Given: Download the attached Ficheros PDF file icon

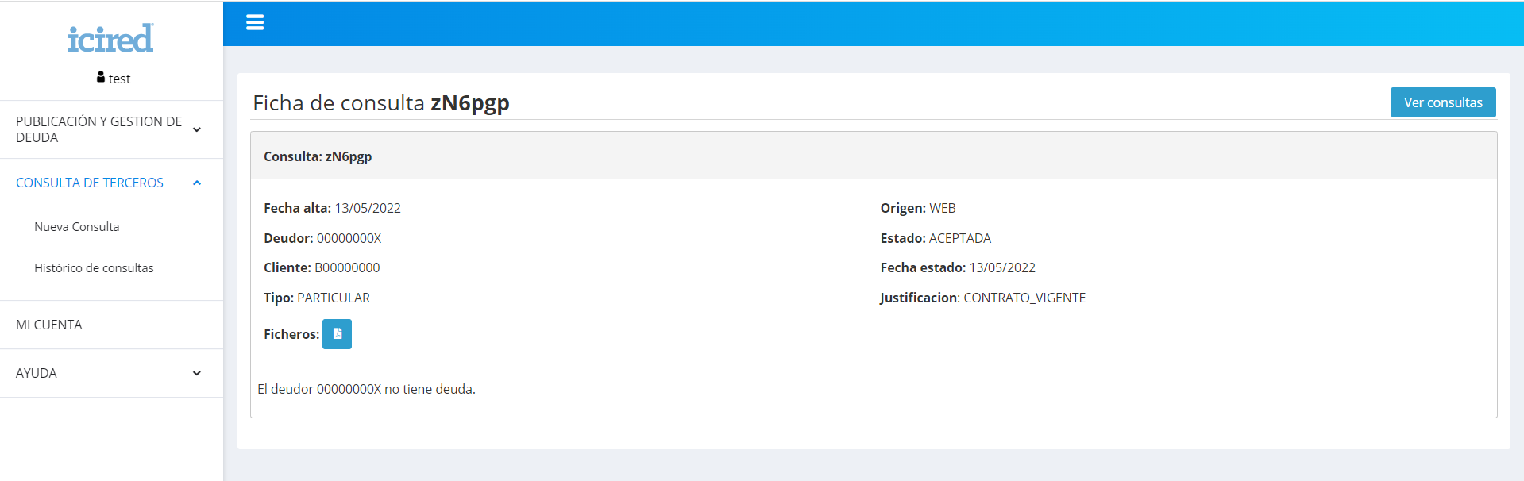Looking at the screenshot, I should coord(337,334).
